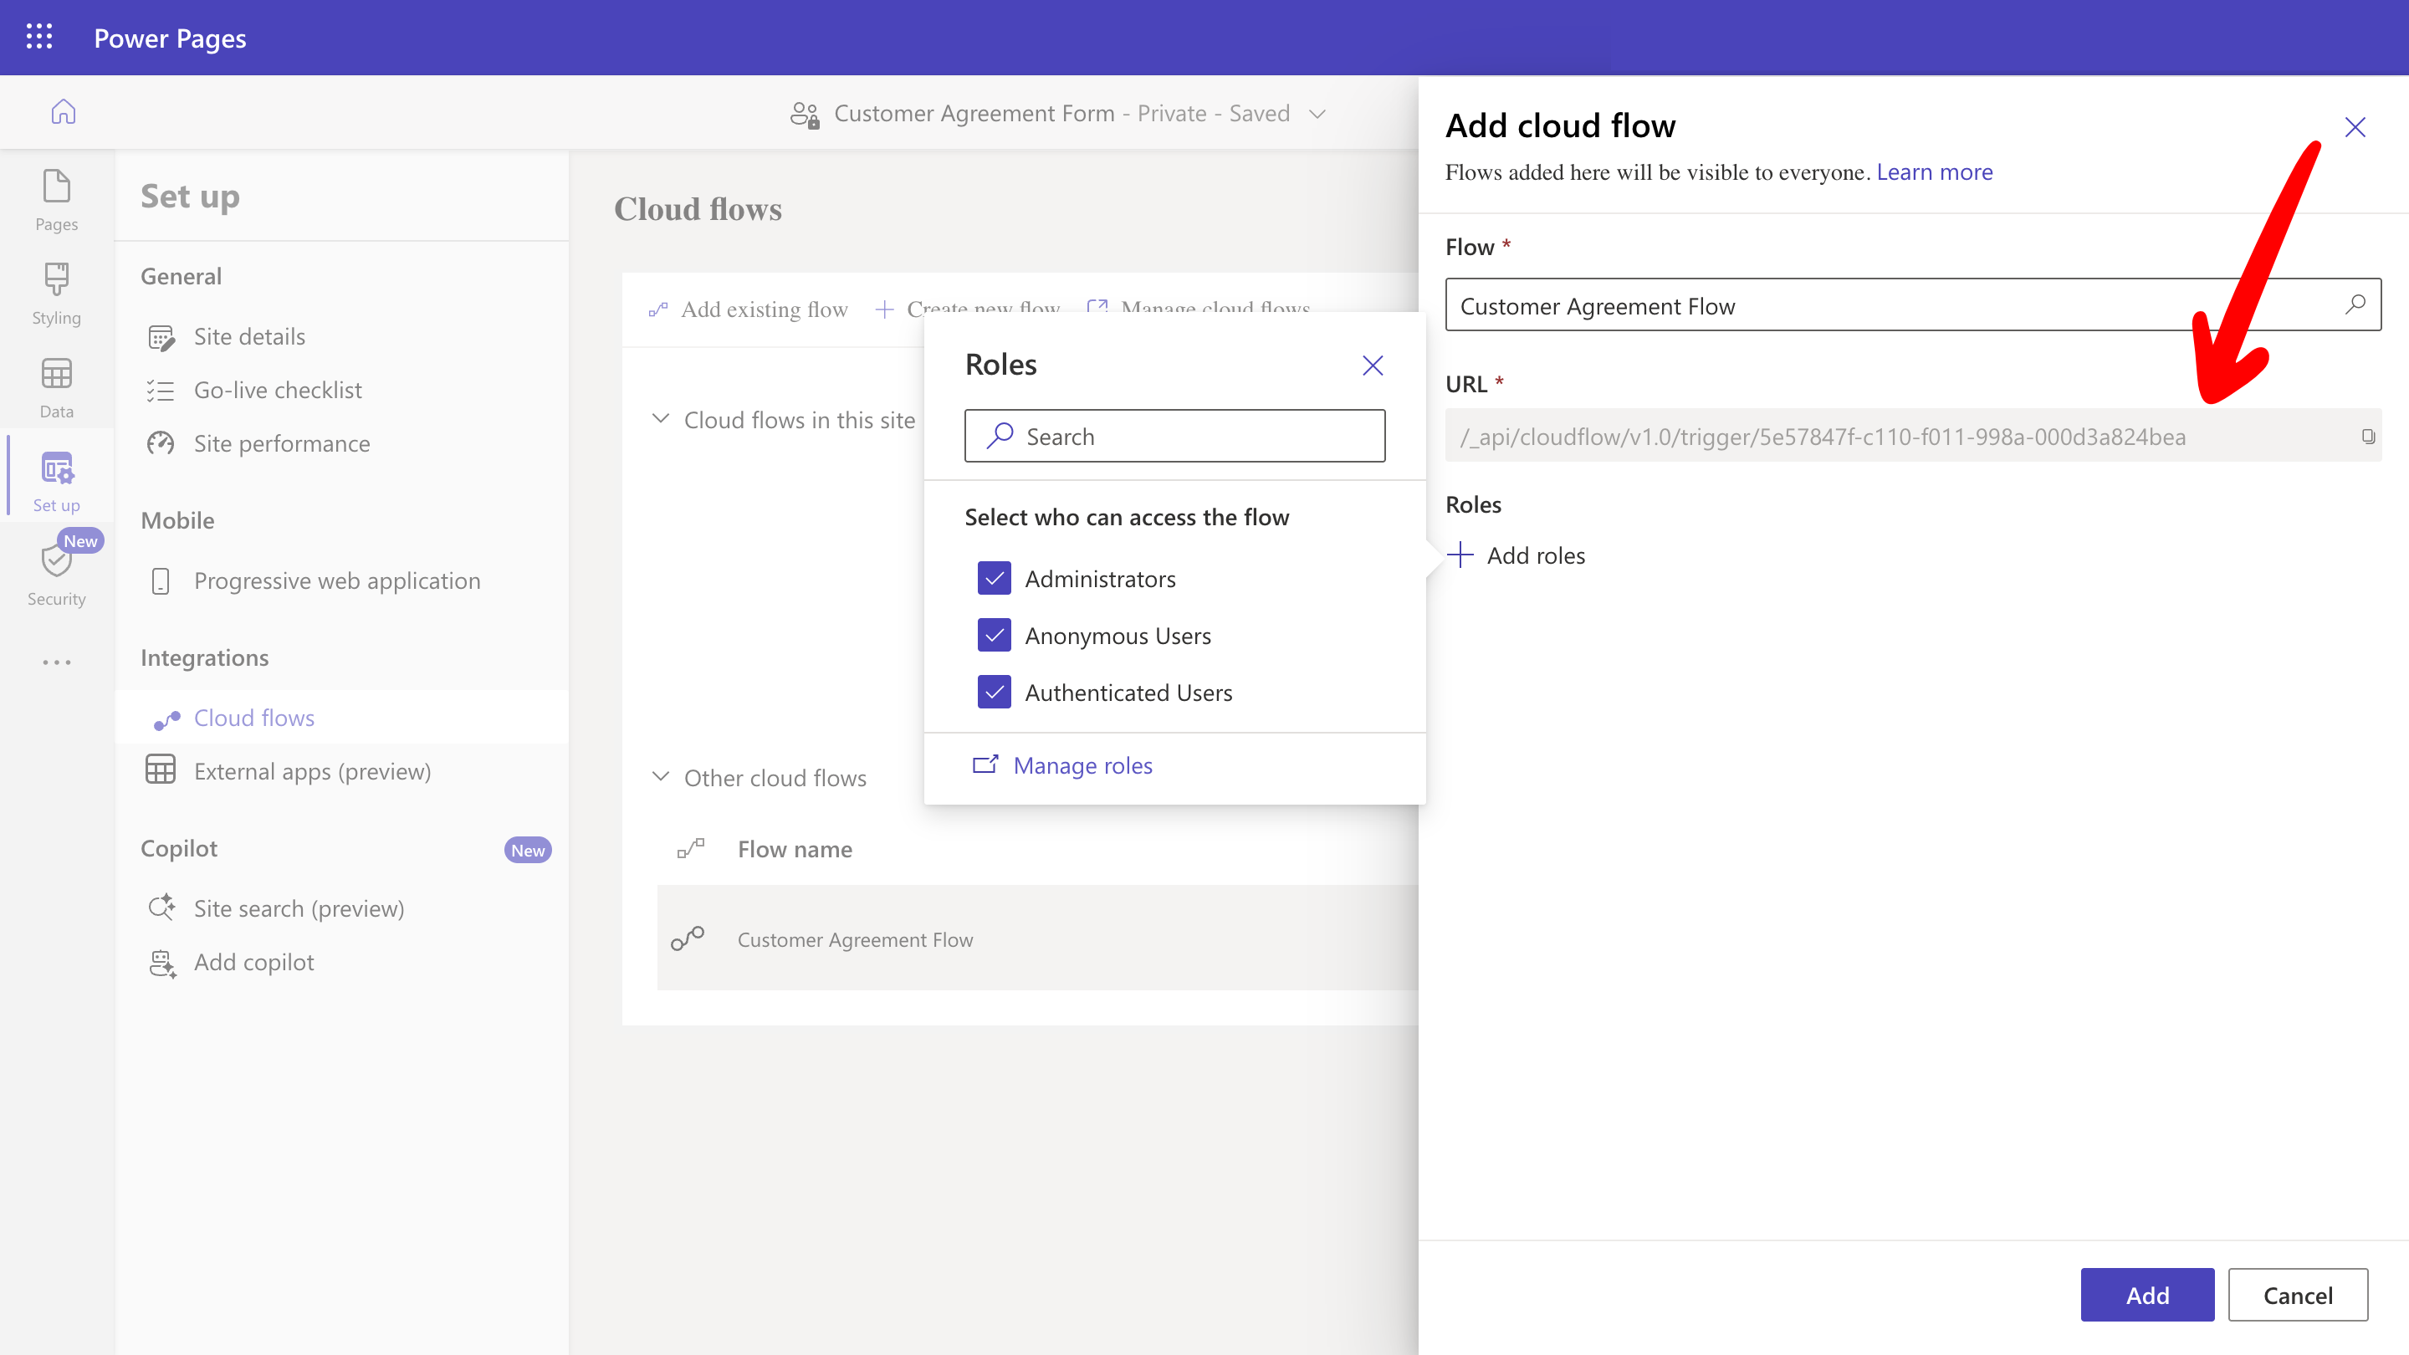Collapse the Cloud flows in this site section
Image resolution: width=2409 pixels, height=1355 pixels.
click(661, 420)
